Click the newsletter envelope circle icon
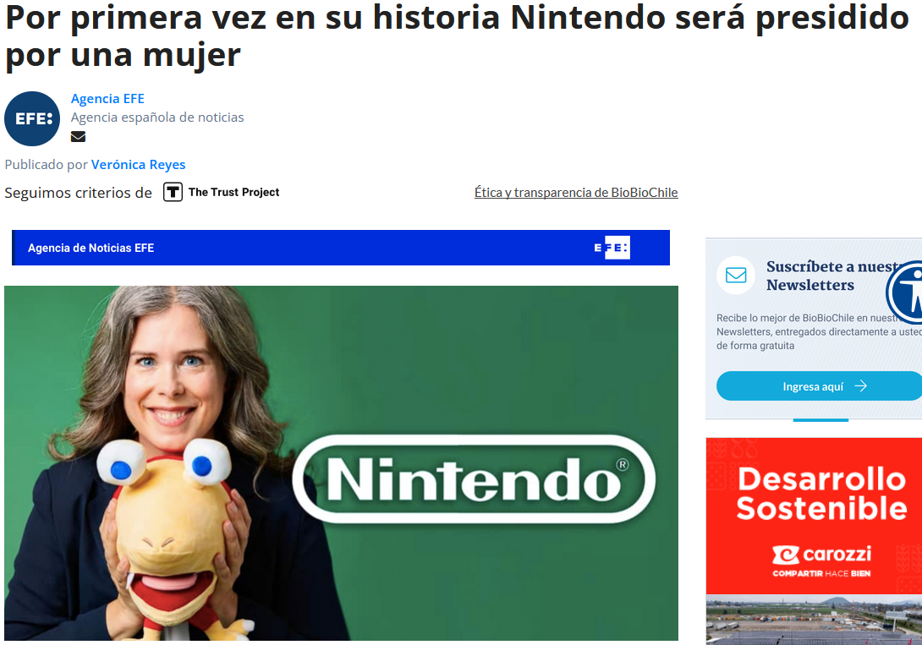Viewport: 922px width, 645px height. click(736, 275)
